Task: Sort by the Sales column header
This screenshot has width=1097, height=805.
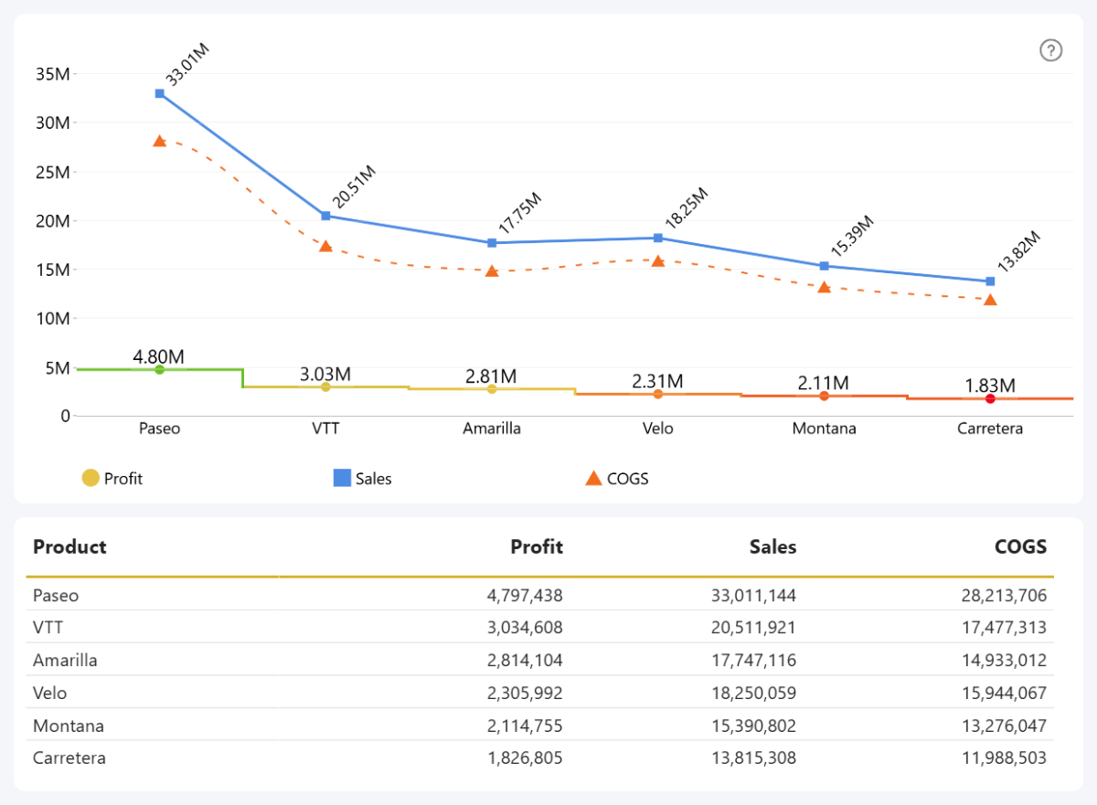Action: pyautogui.click(x=772, y=547)
